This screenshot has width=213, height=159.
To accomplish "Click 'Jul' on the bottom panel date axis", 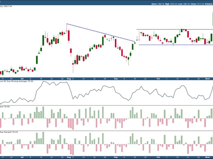I will (x=22, y=157).
